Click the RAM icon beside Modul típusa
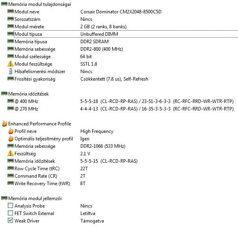Viewport: 238px width, 228px height. [x=11, y=33]
